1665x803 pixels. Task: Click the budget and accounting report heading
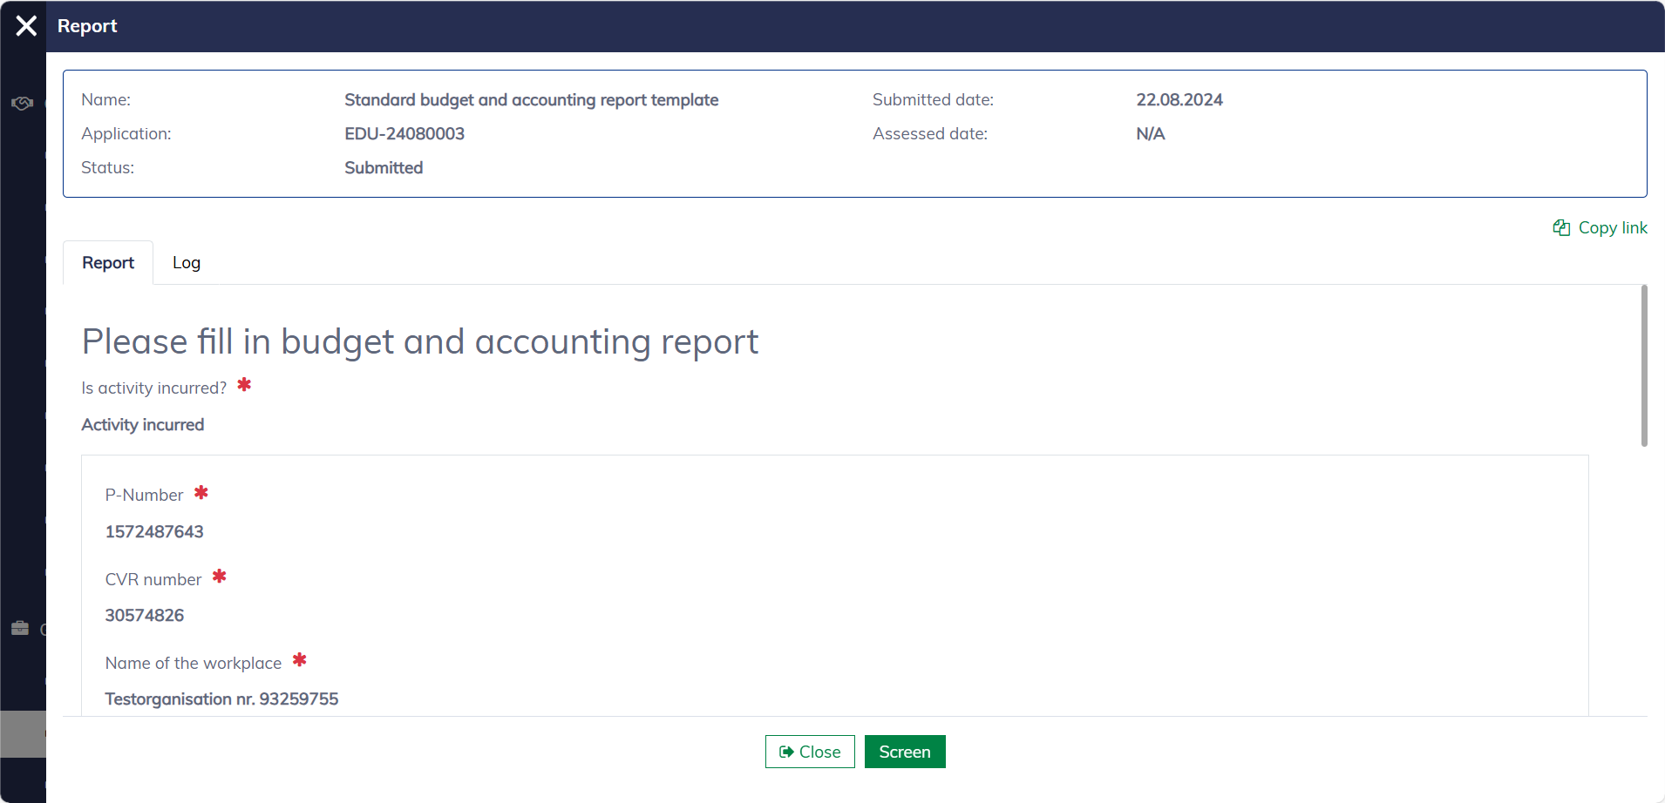pyautogui.click(x=420, y=342)
